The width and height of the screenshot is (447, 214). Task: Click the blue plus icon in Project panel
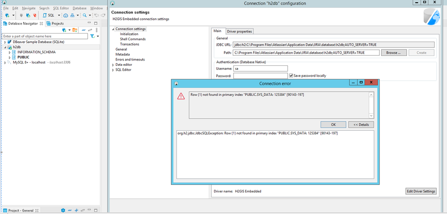click(x=76, y=210)
